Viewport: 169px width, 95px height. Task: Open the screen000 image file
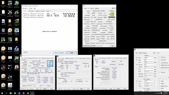tap(3, 22)
